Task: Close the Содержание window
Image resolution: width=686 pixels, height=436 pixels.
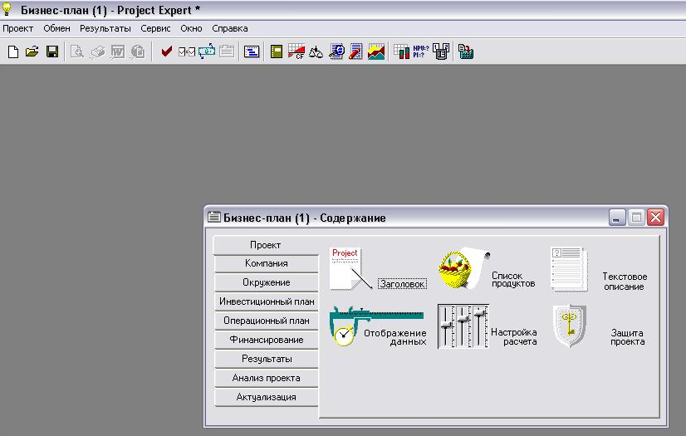Action: click(x=656, y=218)
